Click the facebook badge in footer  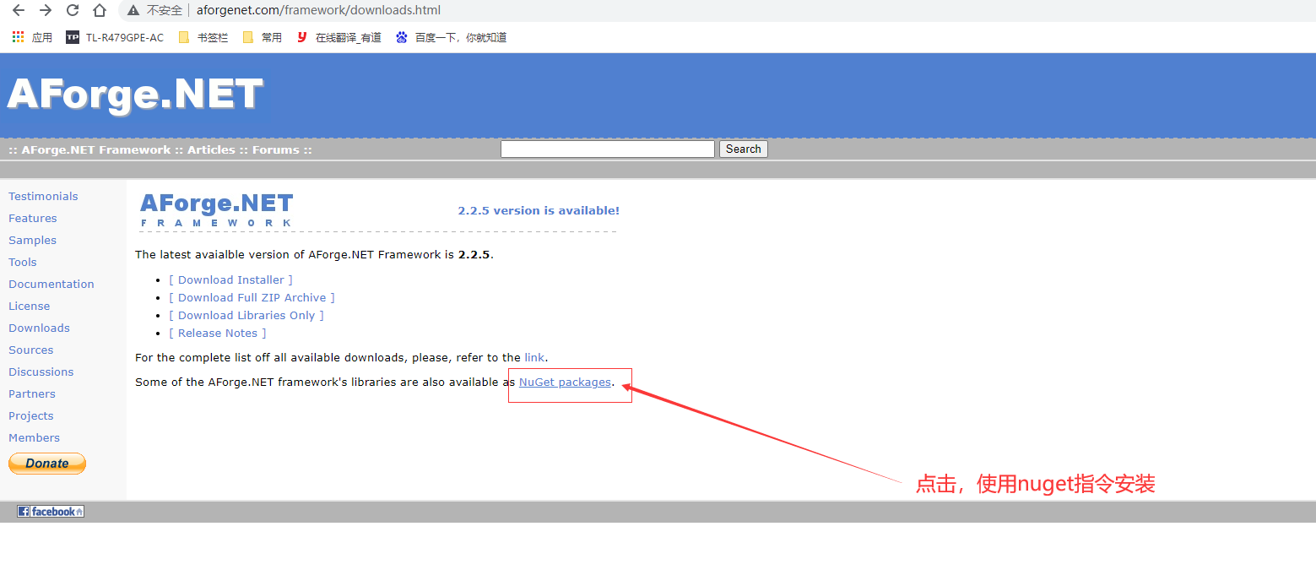51,511
